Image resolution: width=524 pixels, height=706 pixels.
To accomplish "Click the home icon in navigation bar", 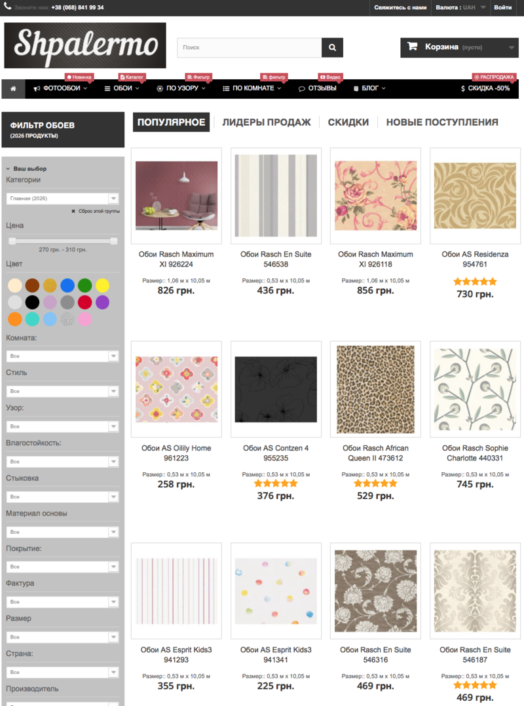I will click(x=13, y=88).
